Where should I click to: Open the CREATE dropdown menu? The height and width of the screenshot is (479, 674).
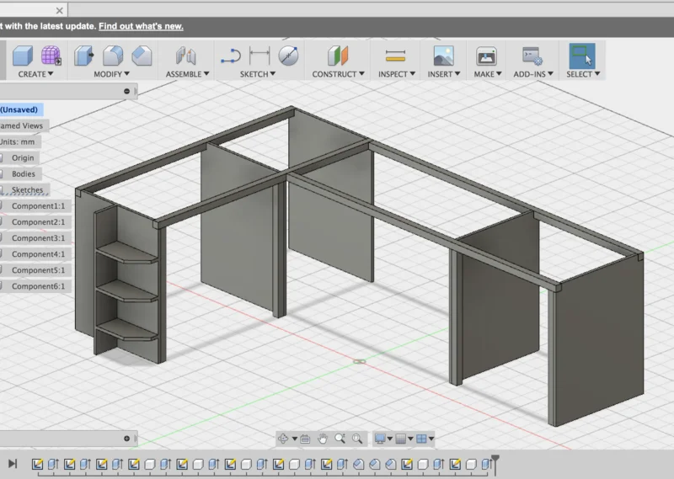tap(35, 74)
